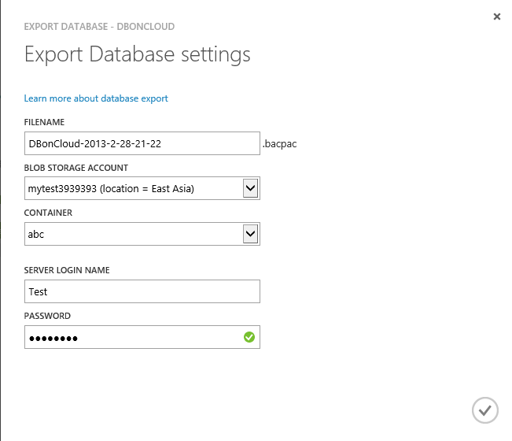Open the mytest3939393 storage account combo box
The image size is (512, 441).
(134, 188)
